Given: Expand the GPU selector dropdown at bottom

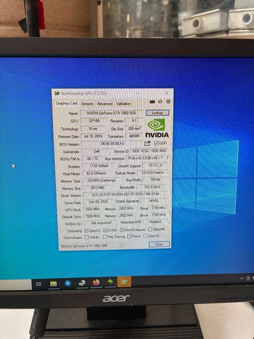Looking at the screenshot, I should (121, 245).
